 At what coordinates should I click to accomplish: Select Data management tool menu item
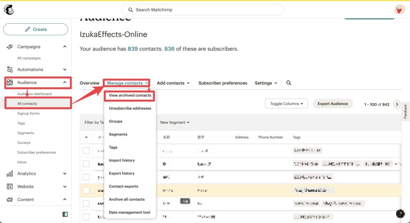tap(129, 212)
